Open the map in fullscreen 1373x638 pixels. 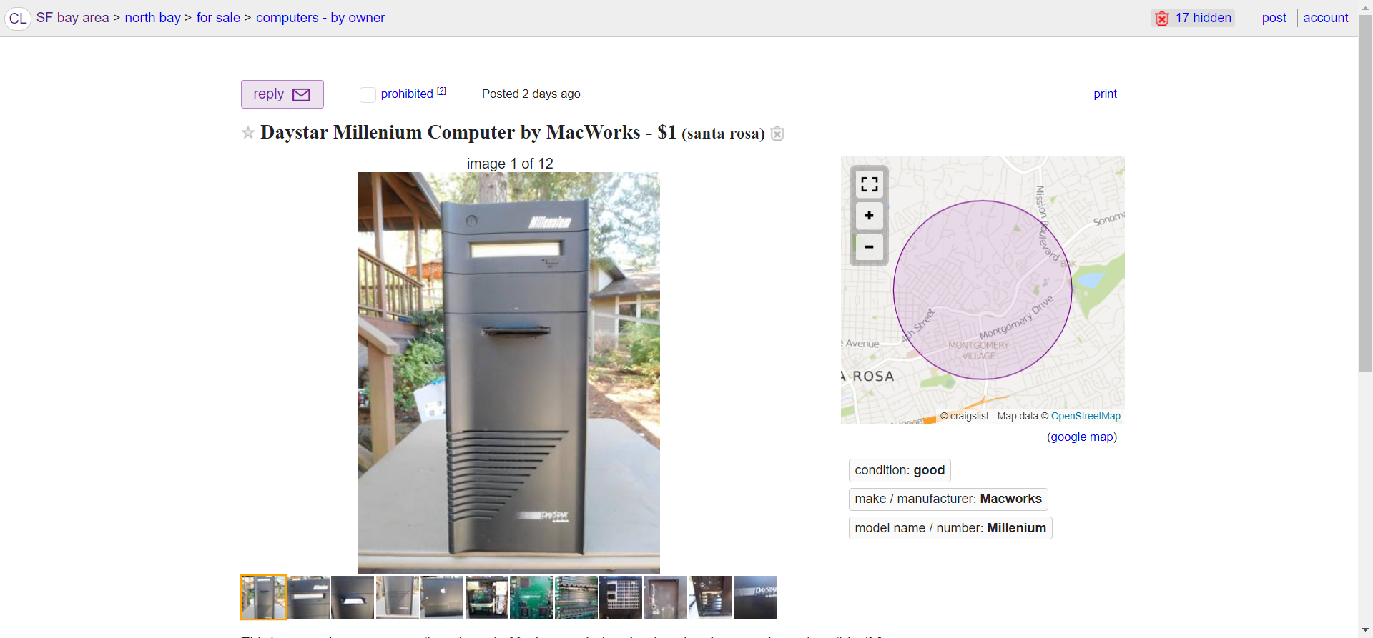point(870,184)
